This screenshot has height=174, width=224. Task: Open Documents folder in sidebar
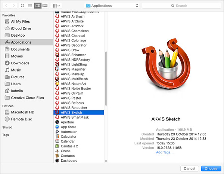[x=27, y=49]
